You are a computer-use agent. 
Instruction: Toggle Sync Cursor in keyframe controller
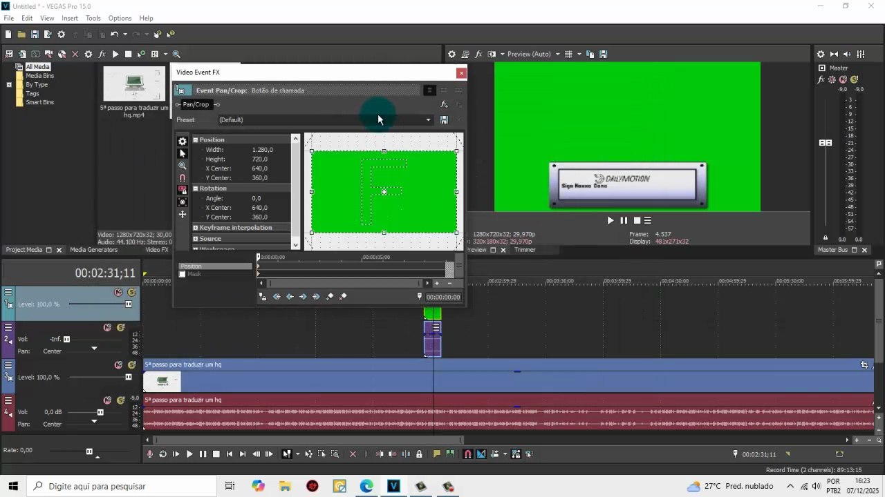[263, 297]
